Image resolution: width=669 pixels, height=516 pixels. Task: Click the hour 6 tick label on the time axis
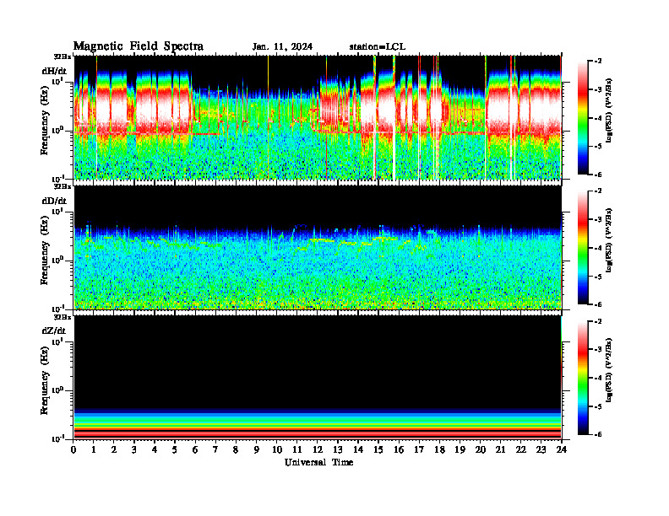click(x=195, y=450)
